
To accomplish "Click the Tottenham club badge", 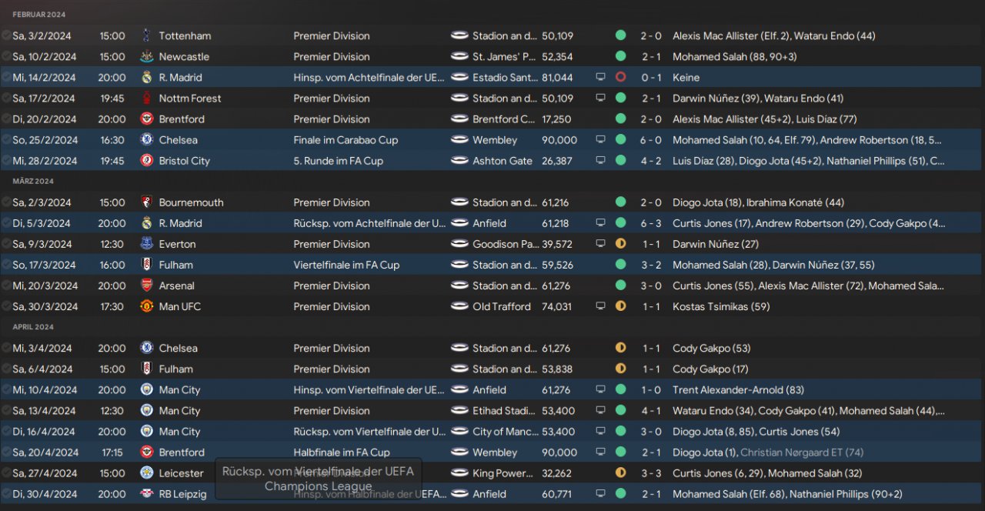I will (x=147, y=35).
